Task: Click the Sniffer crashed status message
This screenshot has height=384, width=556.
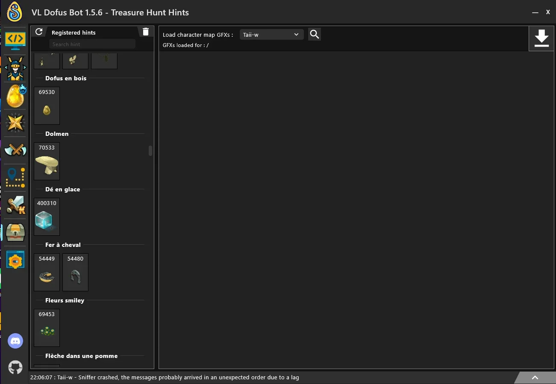Action: click(165, 378)
